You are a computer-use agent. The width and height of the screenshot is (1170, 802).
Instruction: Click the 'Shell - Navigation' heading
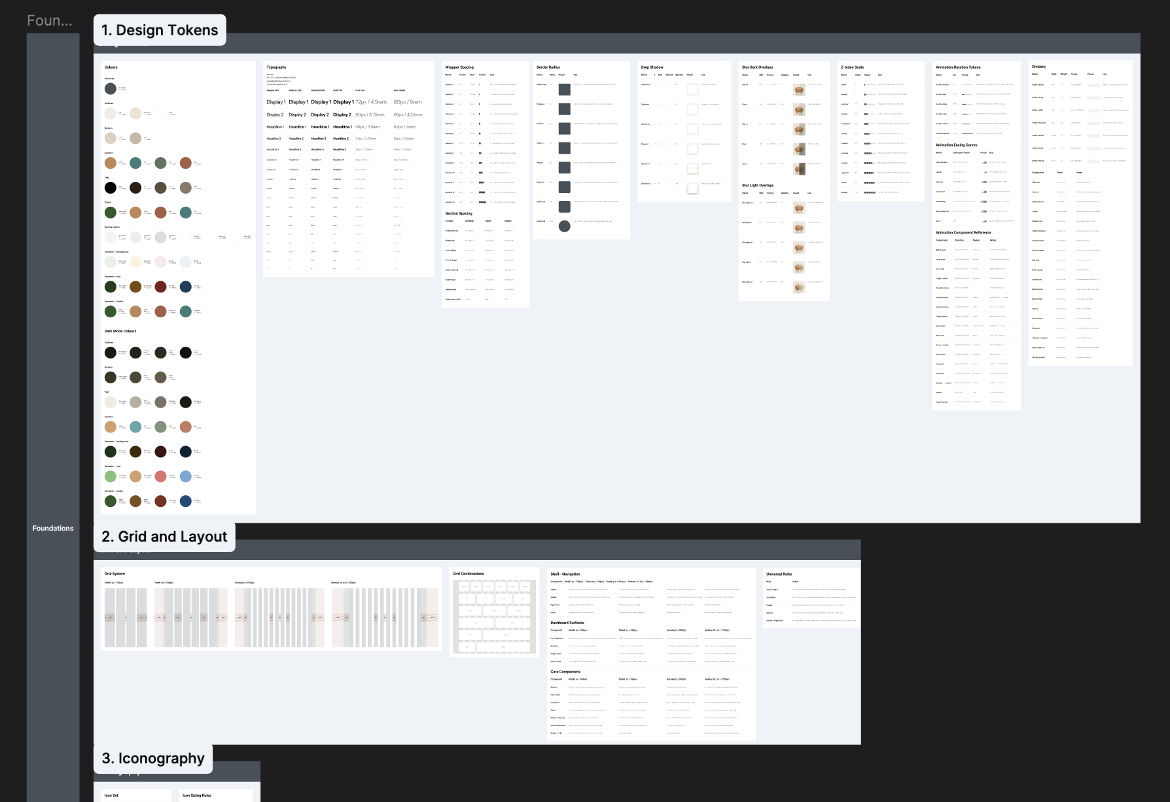[565, 574]
